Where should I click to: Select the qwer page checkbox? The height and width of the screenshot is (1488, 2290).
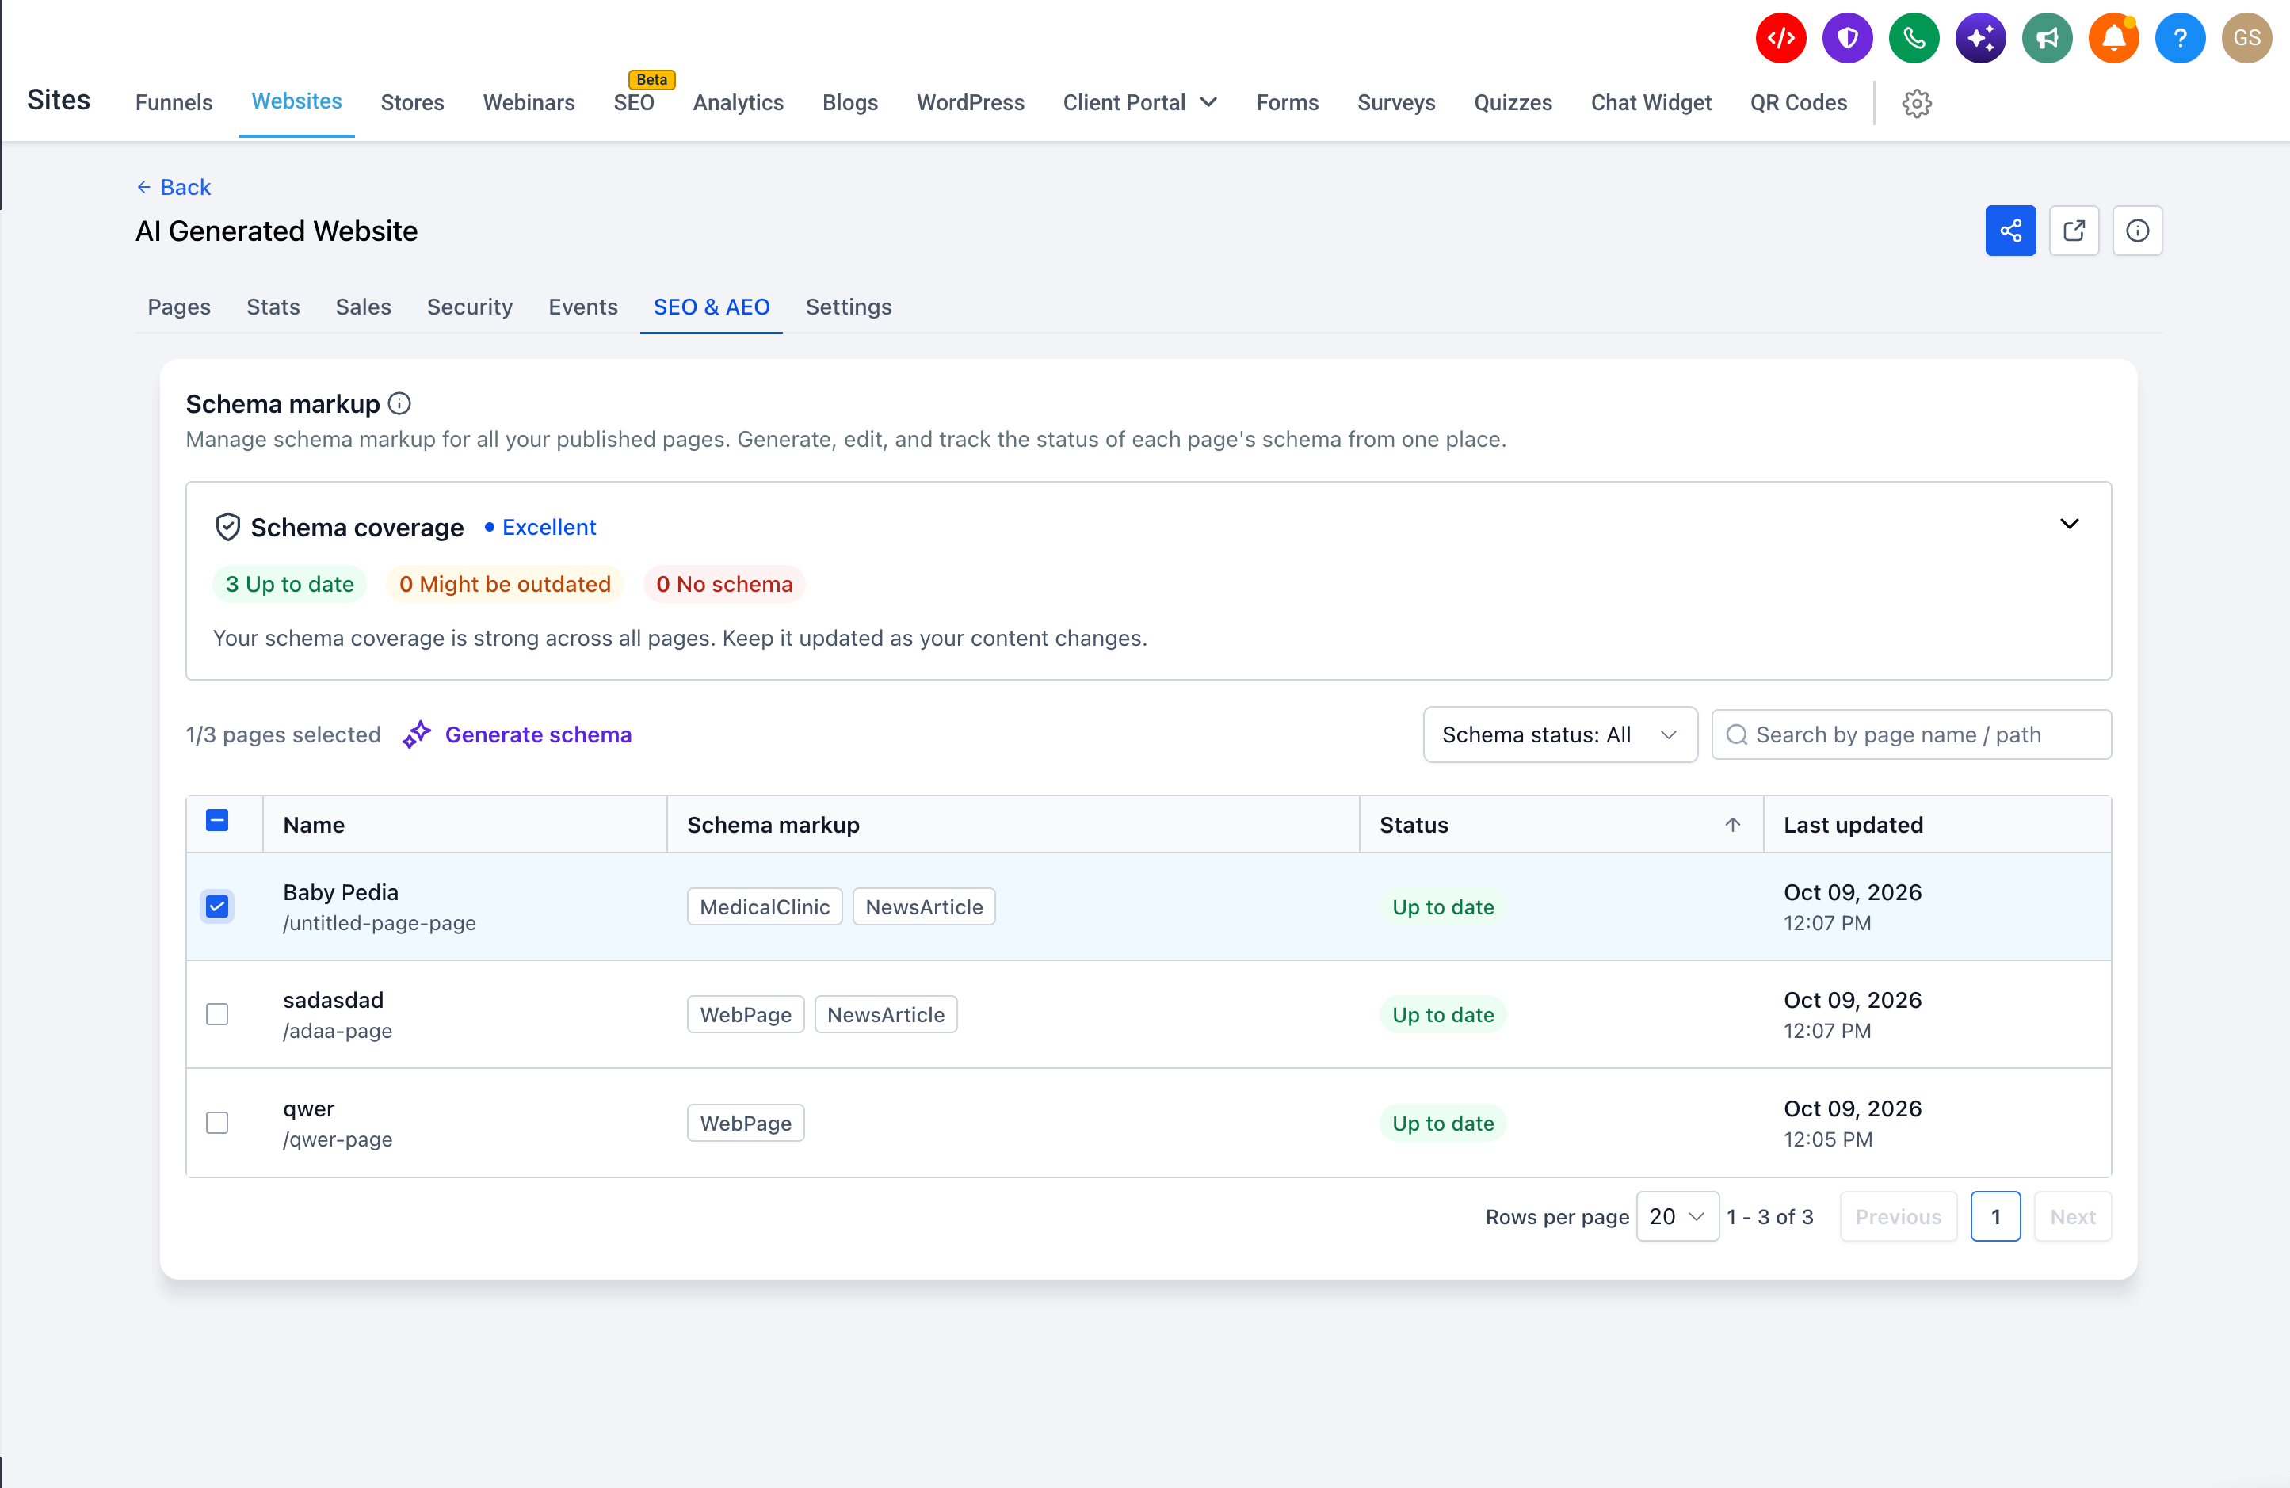click(x=217, y=1123)
